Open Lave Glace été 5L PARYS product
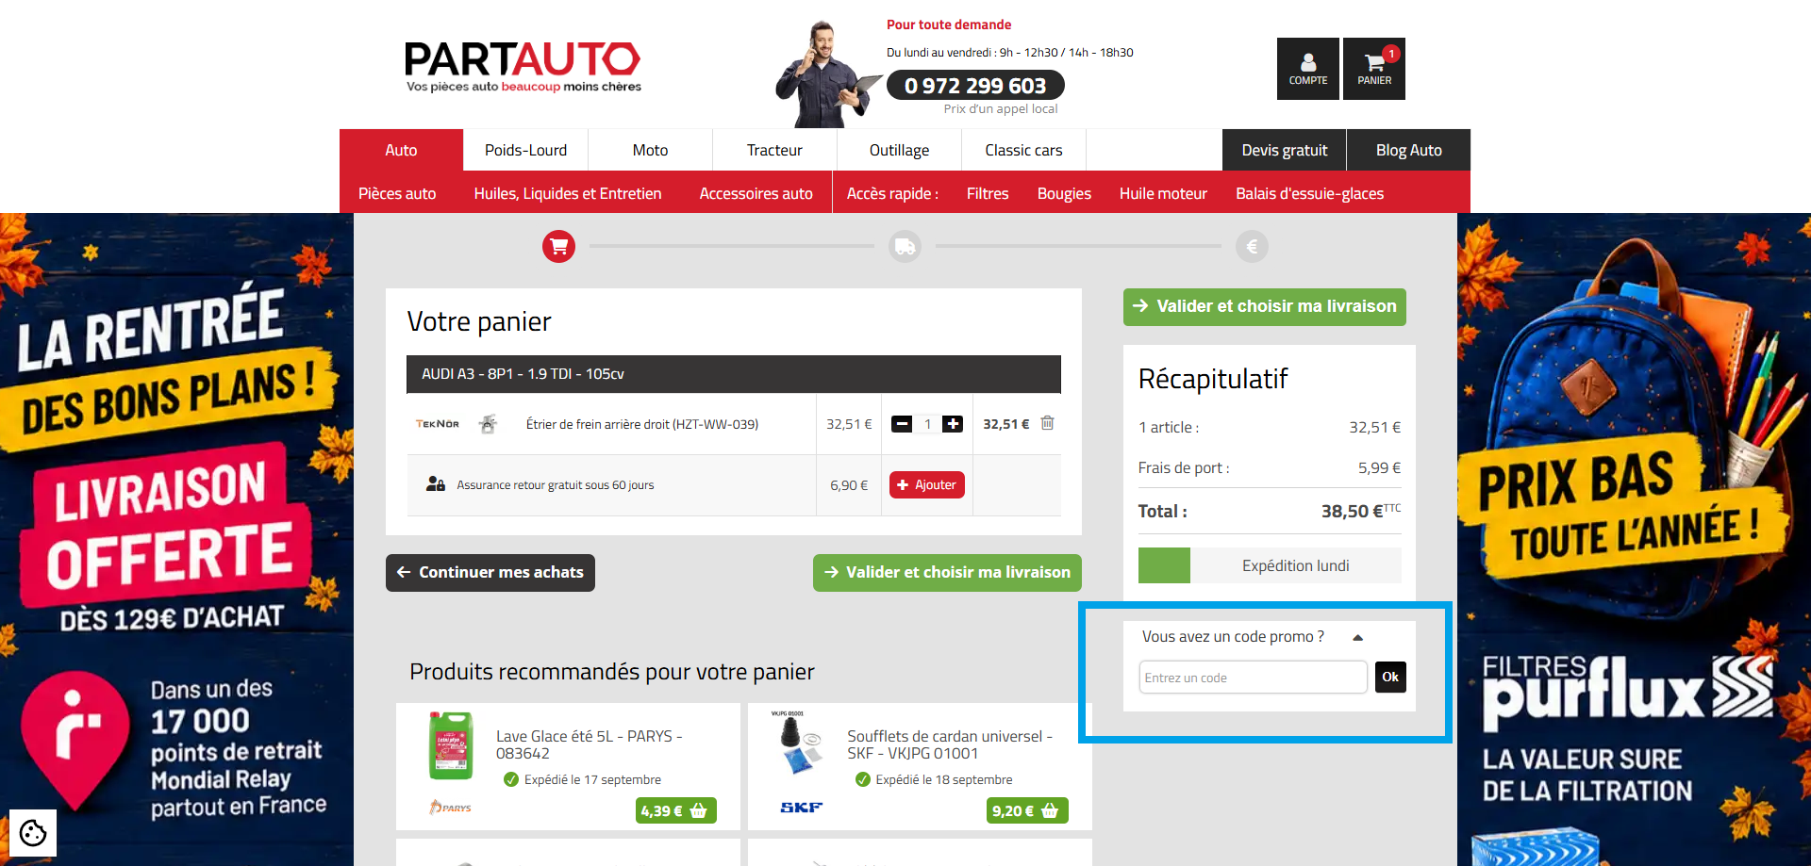The width and height of the screenshot is (1811, 866). (589, 744)
